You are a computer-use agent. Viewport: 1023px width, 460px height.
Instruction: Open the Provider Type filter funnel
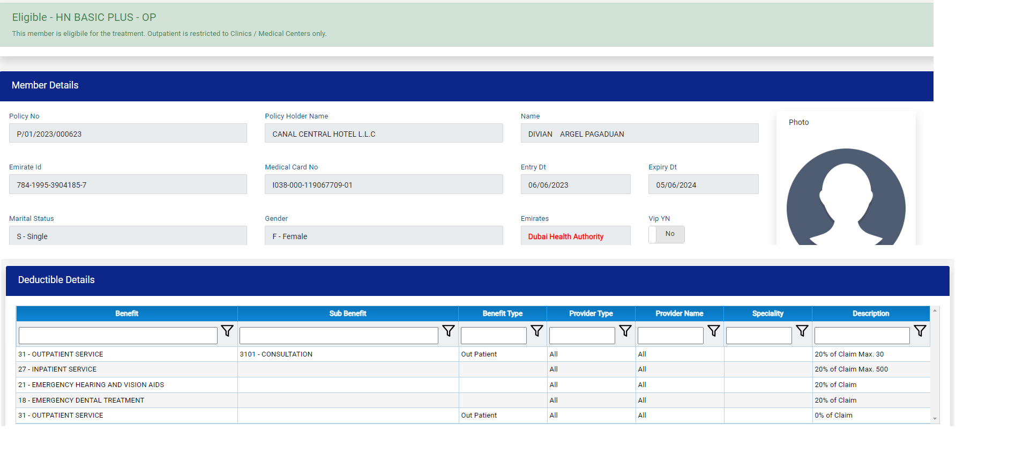(625, 331)
